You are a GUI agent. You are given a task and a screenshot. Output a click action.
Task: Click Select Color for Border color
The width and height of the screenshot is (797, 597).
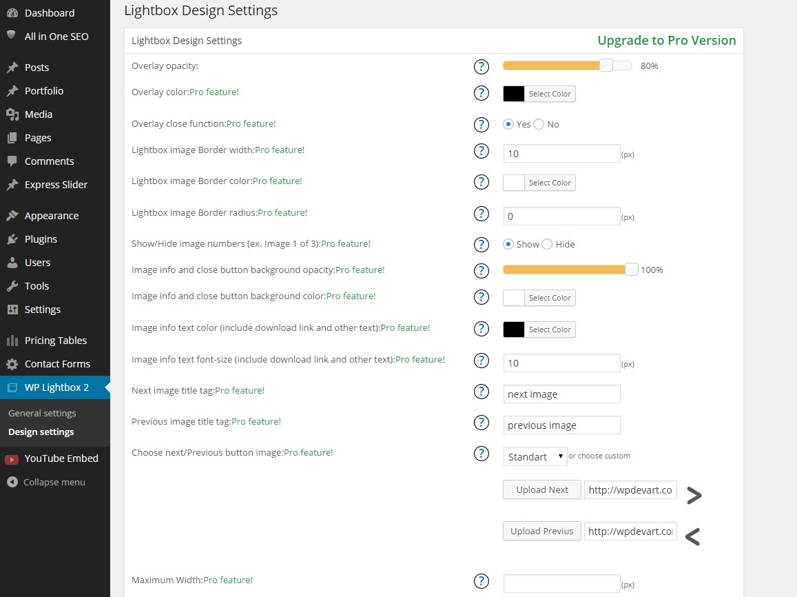tap(550, 183)
